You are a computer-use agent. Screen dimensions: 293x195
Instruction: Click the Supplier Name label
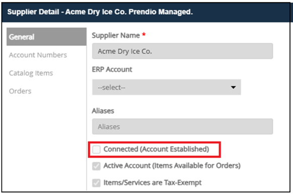click(x=116, y=35)
